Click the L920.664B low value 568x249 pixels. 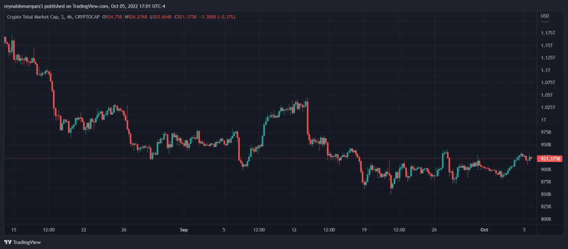[162, 17]
